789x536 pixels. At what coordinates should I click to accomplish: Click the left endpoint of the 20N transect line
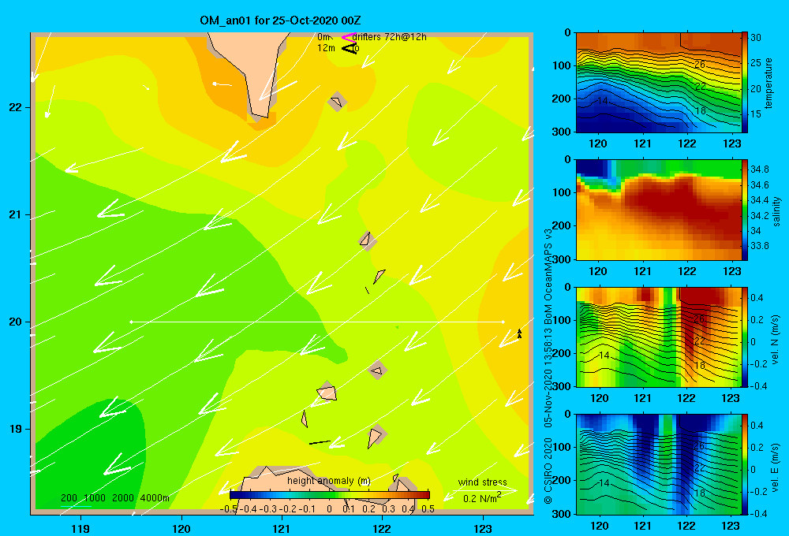[131, 322]
